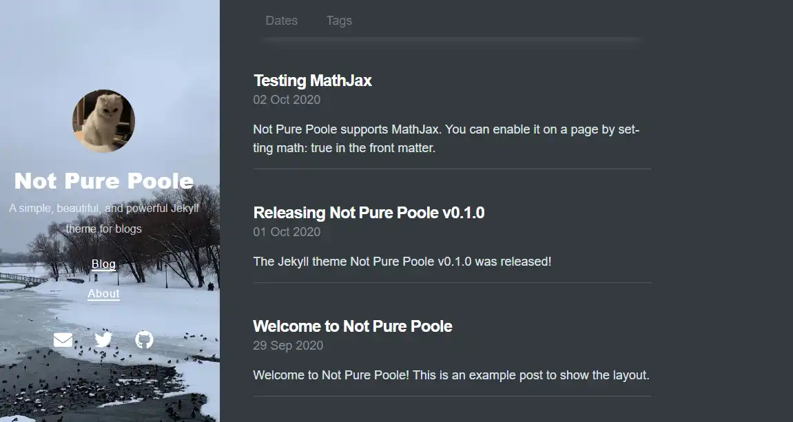Screen dimensions: 793x422
Task: Click the 29 Sep 2020 post date
Action: point(288,346)
